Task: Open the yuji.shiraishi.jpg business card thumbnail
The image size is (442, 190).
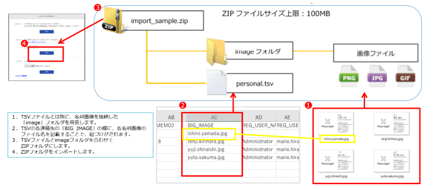Action: click(x=336, y=161)
